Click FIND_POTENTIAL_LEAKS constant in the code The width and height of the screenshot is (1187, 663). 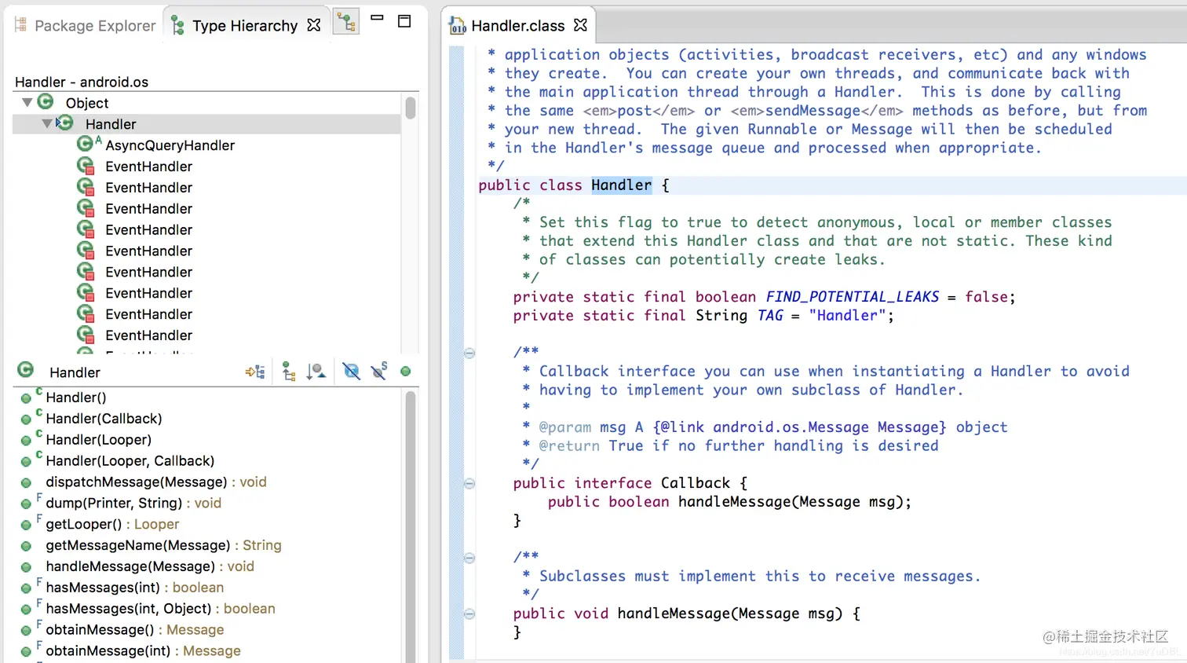pos(853,297)
